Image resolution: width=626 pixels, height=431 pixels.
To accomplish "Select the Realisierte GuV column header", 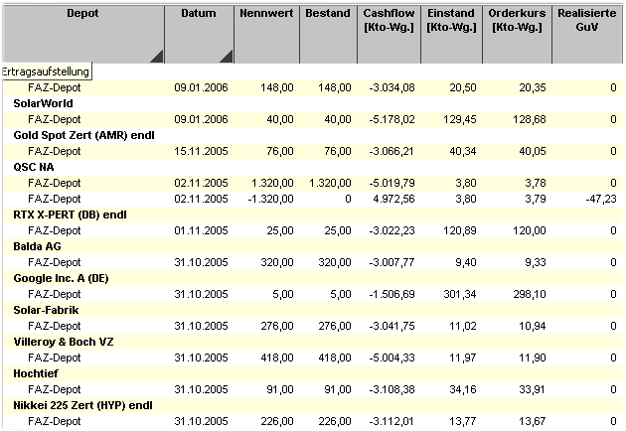I will coord(587,20).
